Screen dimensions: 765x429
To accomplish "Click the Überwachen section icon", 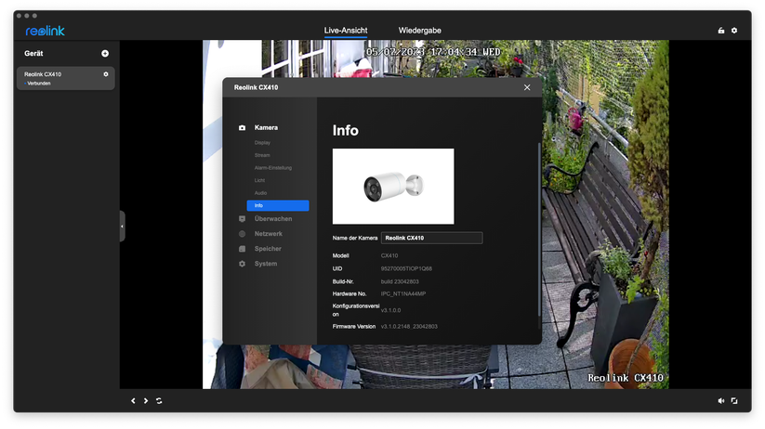I will (242, 219).
